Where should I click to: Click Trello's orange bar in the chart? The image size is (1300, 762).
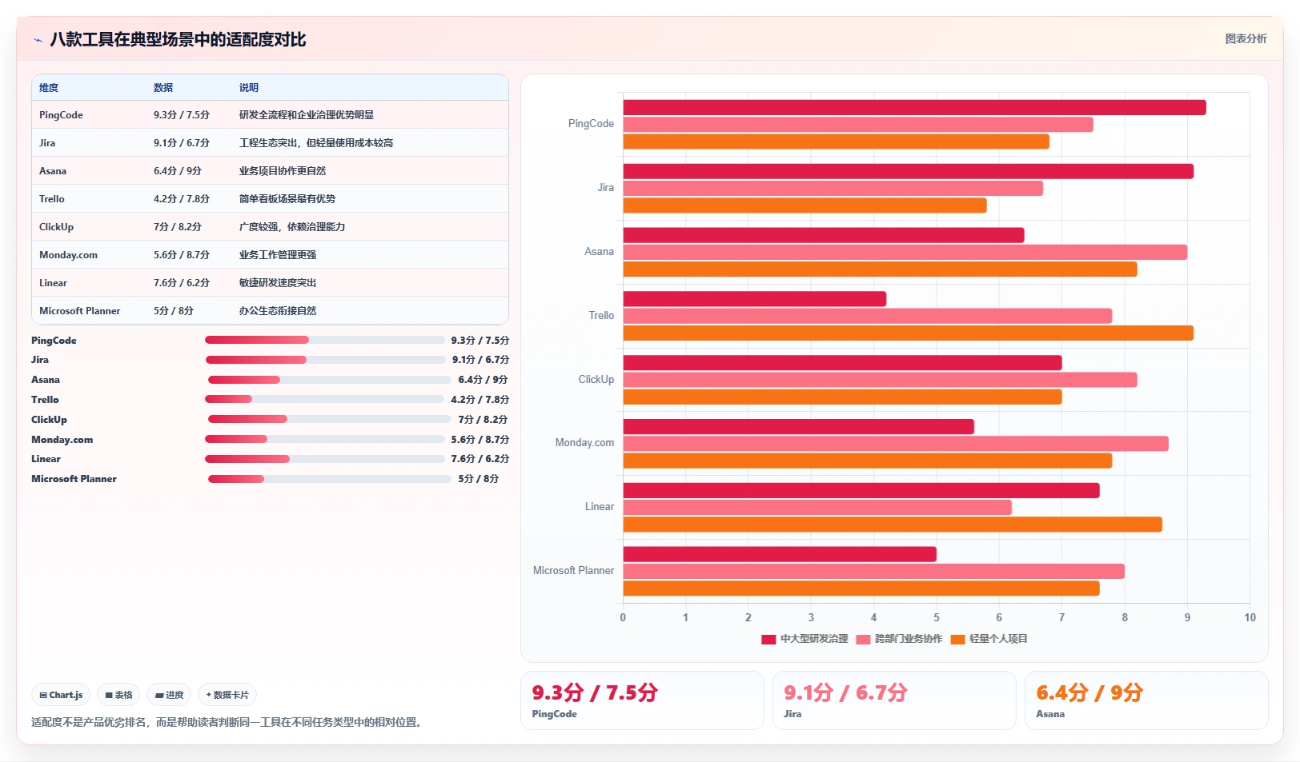point(908,333)
